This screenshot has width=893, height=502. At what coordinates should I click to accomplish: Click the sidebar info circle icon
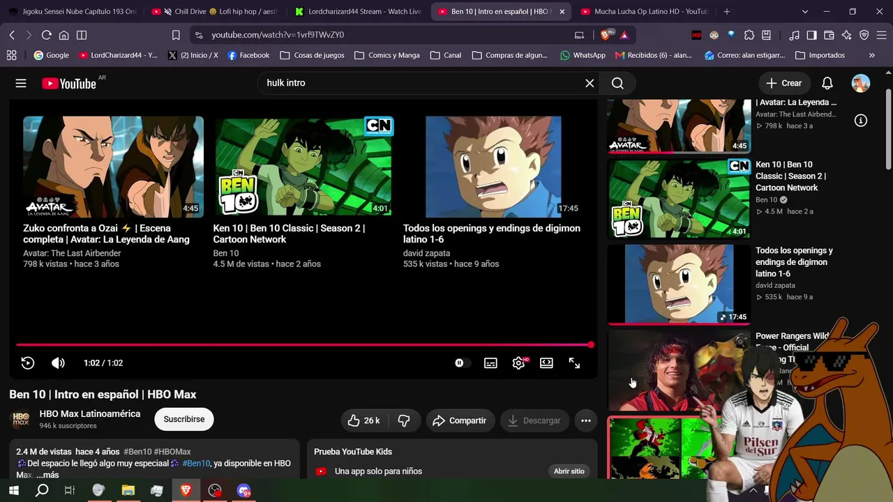[861, 120]
